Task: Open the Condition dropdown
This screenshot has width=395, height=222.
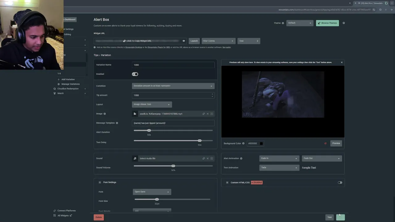Action: pos(173,86)
